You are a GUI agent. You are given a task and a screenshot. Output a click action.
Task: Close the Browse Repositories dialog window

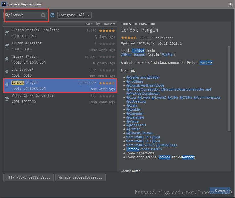click(230, 4)
